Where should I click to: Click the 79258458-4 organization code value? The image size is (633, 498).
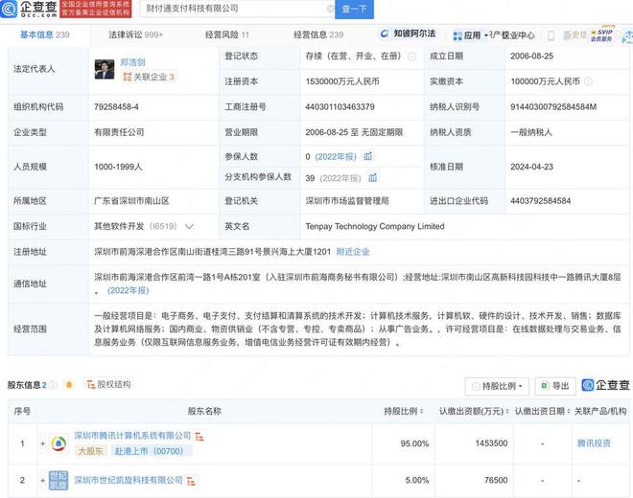116,107
